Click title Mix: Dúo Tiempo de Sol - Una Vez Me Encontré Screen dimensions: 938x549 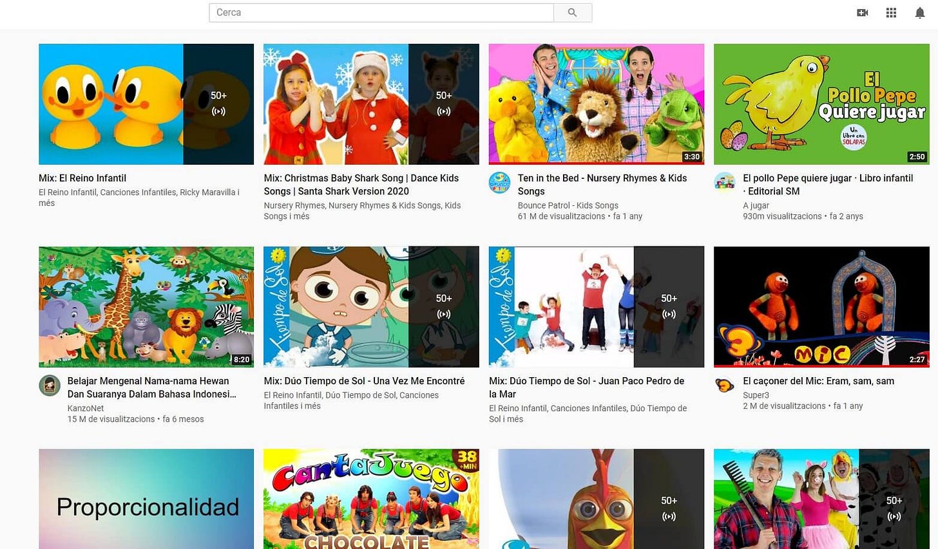(364, 381)
